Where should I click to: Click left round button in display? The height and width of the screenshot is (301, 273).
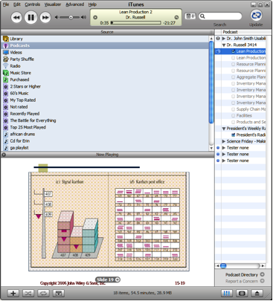click(x=95, y=17)
